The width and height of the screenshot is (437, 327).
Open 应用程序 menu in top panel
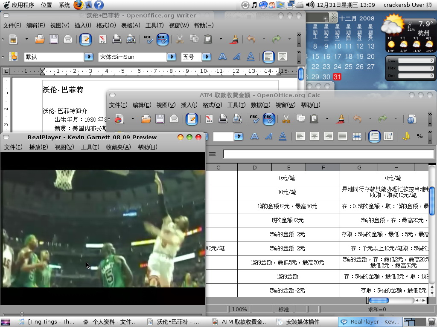point(19,5)
